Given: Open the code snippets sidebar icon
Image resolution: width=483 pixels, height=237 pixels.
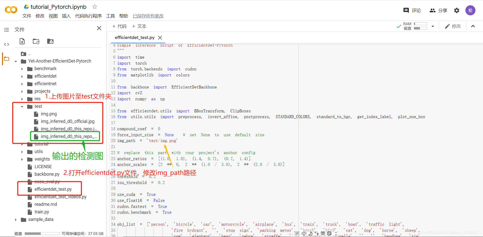Looking at the screenshot, I should tap(7, 44).
